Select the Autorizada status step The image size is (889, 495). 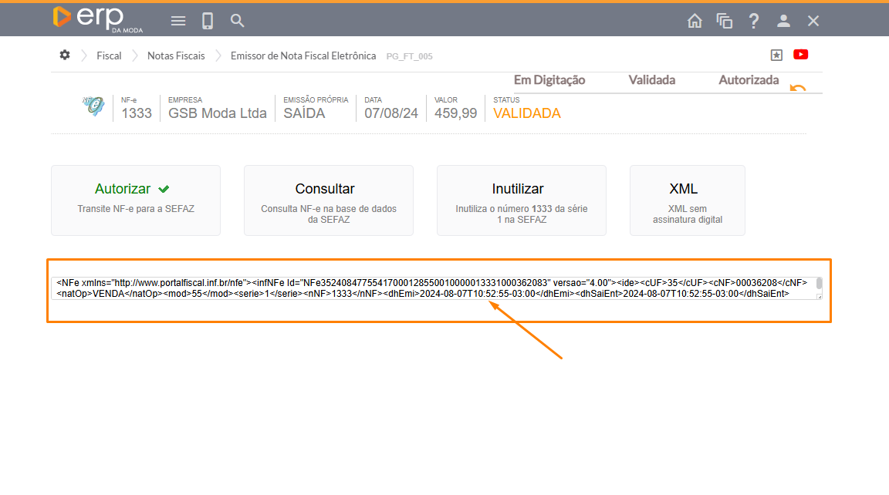click(749, 80)
